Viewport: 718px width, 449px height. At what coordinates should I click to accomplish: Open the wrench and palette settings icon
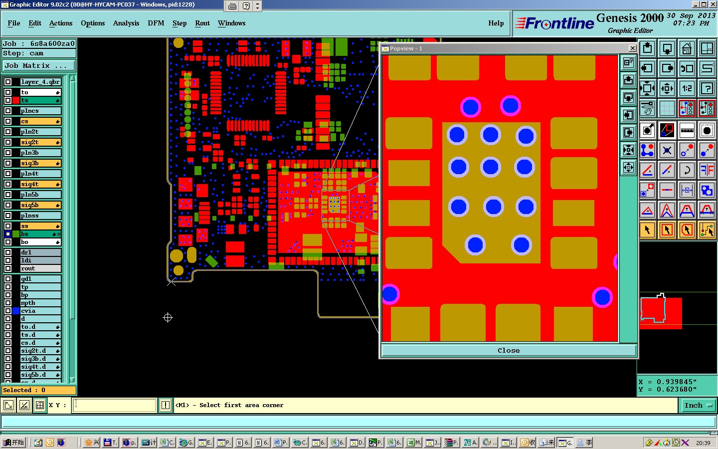[x=647, y=108]
